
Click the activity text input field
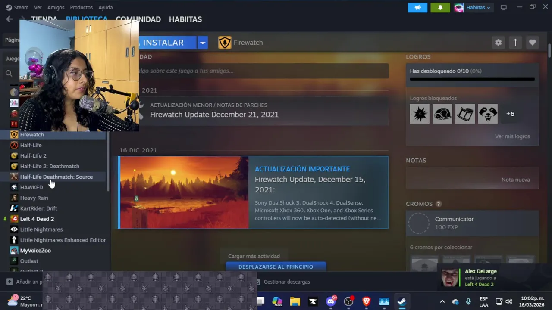coord(263,71)
